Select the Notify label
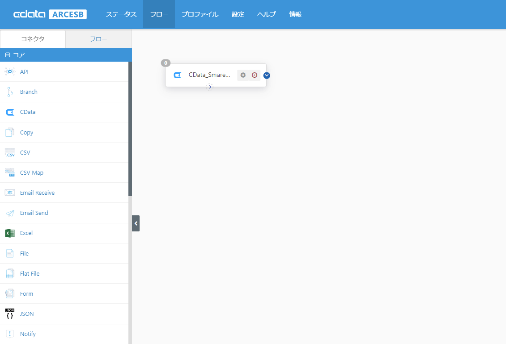The image size is (506, 344). click(28, 334)
